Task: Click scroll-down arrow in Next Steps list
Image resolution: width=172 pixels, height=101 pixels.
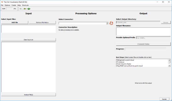Action: 169,66
